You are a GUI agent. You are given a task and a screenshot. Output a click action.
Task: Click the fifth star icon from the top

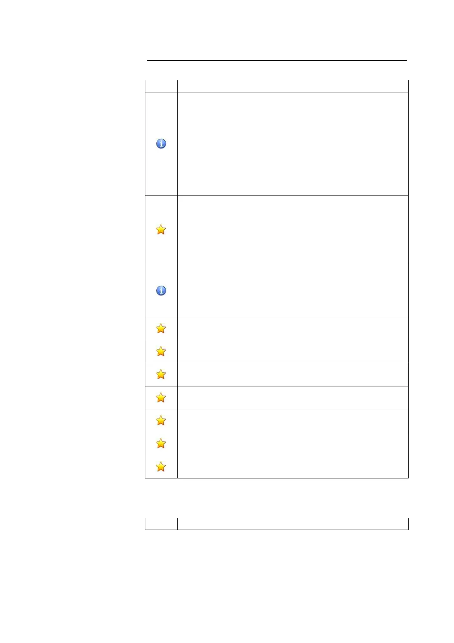click(161, 397)
